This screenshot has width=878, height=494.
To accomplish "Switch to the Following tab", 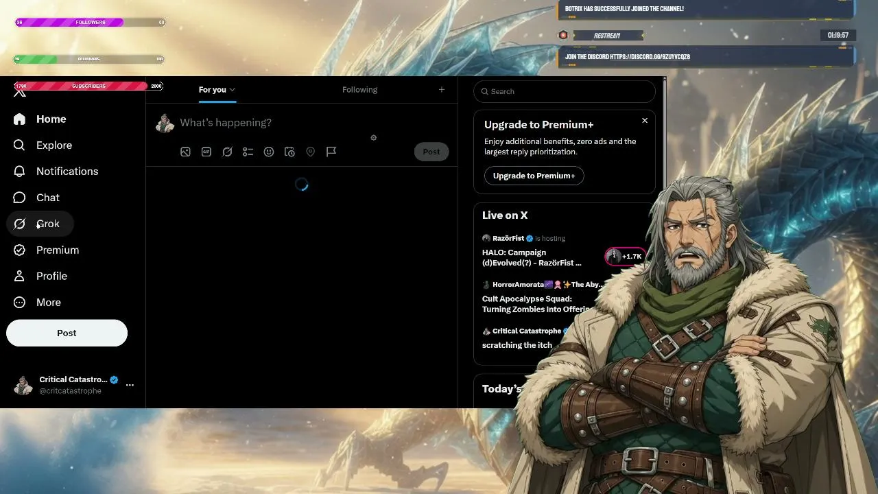I will click(359, 90).
